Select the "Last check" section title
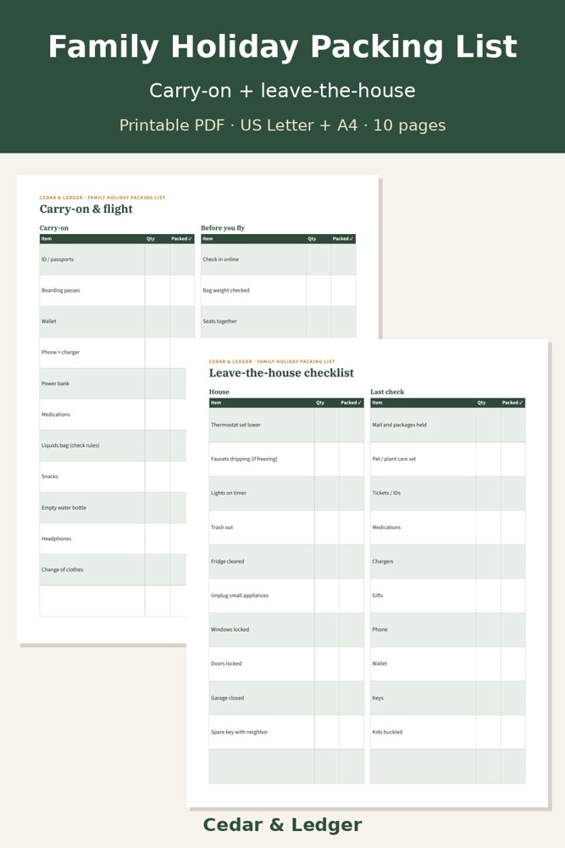This screenshot has height=848, width=565. [x=387, y=392]
